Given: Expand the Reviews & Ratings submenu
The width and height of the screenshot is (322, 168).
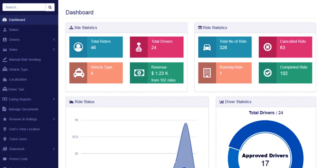Looking at the screenshot, I should pos(54,119).
